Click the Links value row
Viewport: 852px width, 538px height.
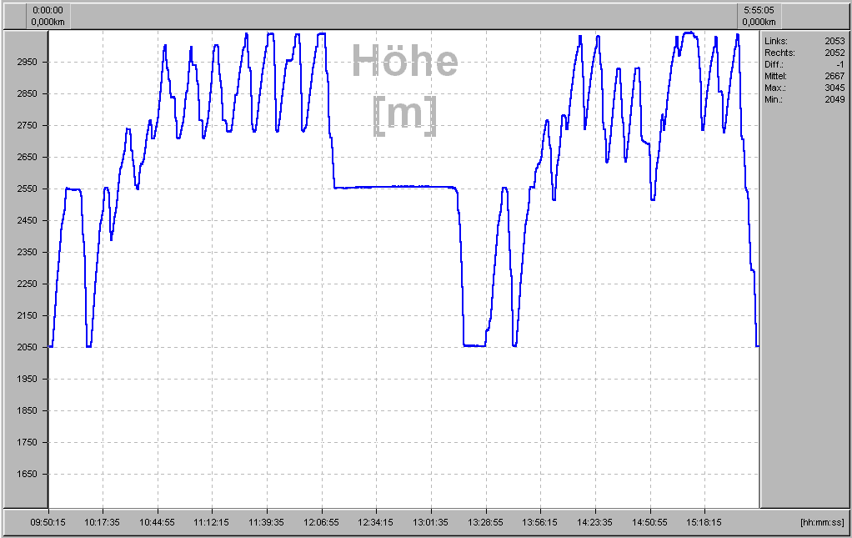pos(804,41)
